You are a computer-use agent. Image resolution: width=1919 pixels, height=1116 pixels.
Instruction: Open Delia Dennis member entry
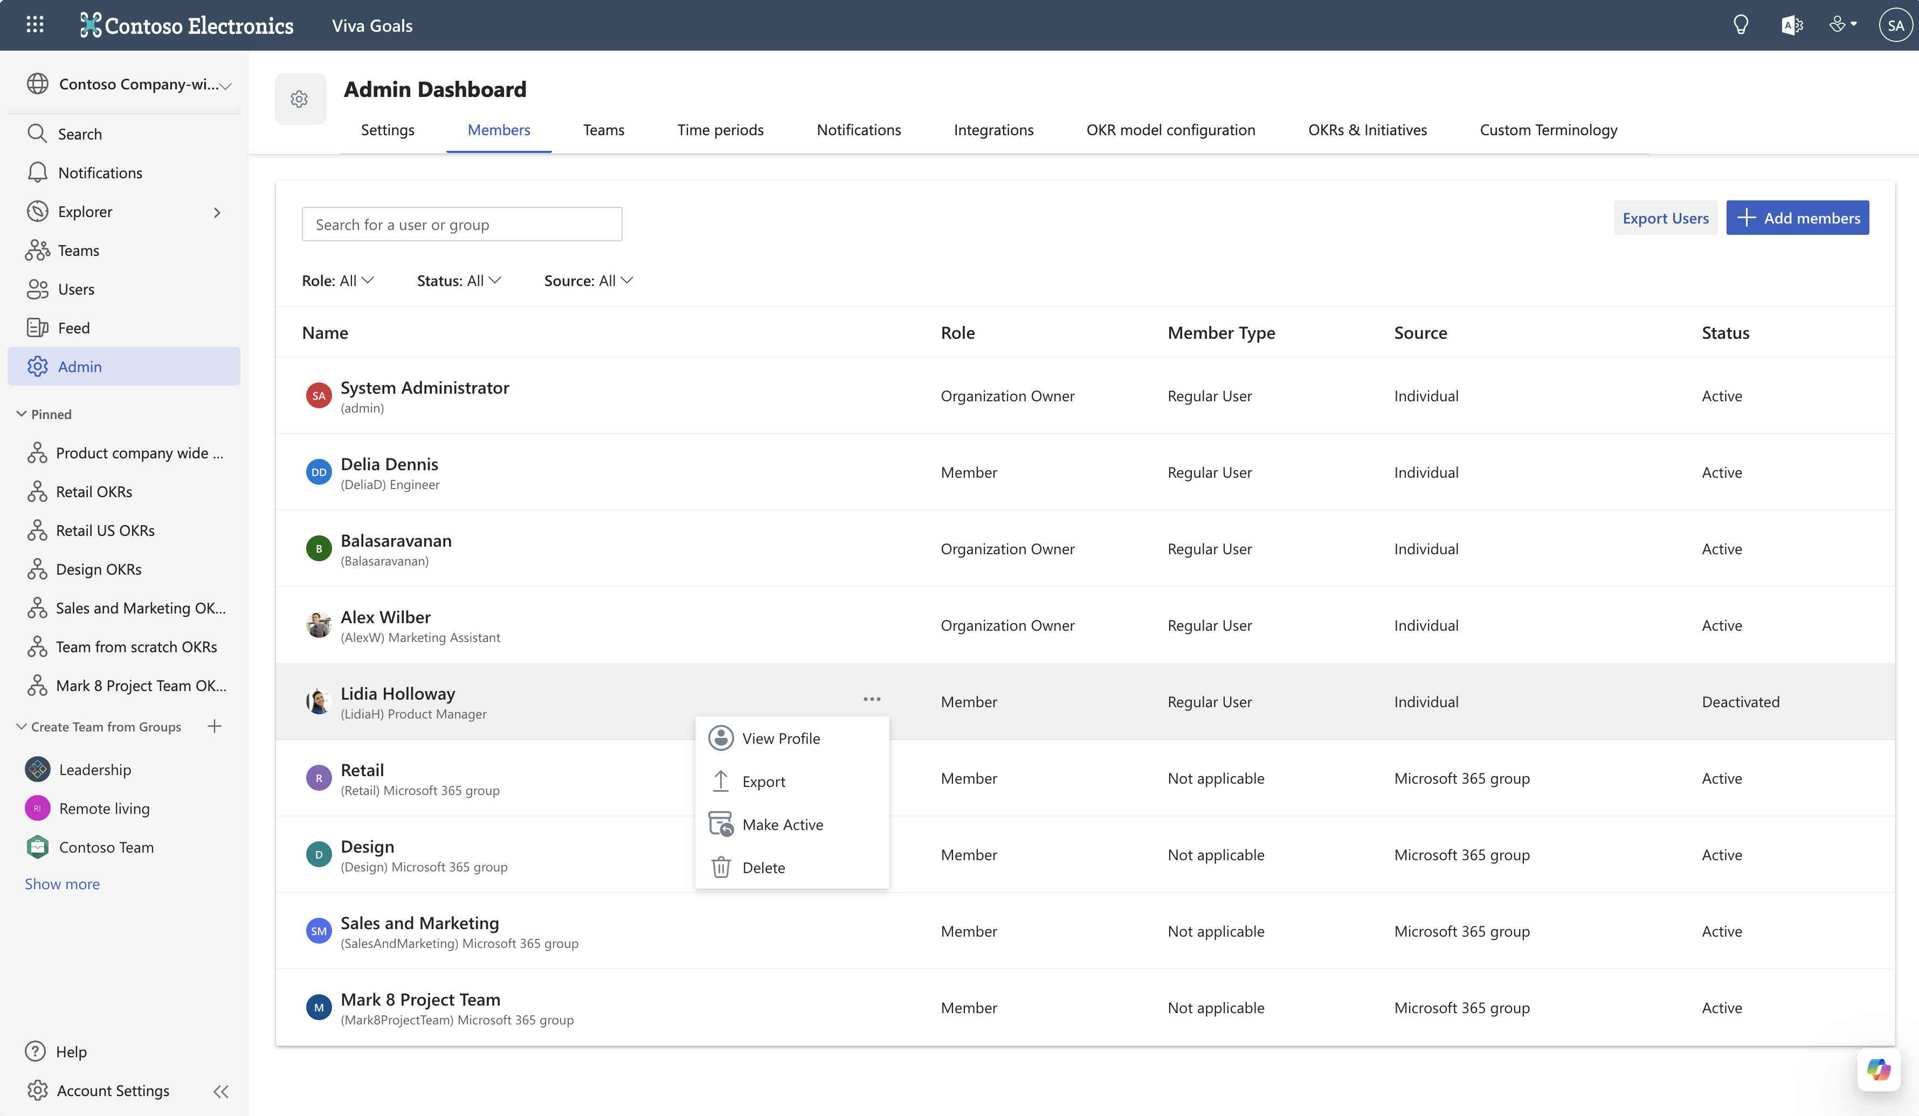click(x=1085, y=472)
